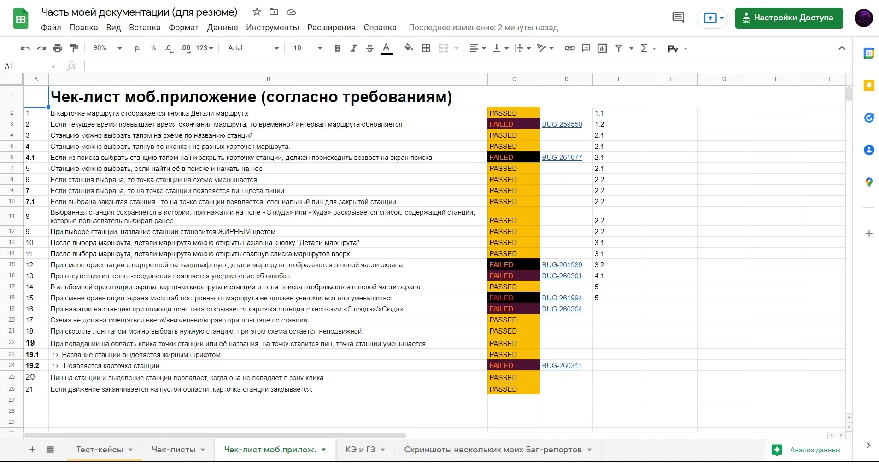Toggle bold formatting

point(337,48)
